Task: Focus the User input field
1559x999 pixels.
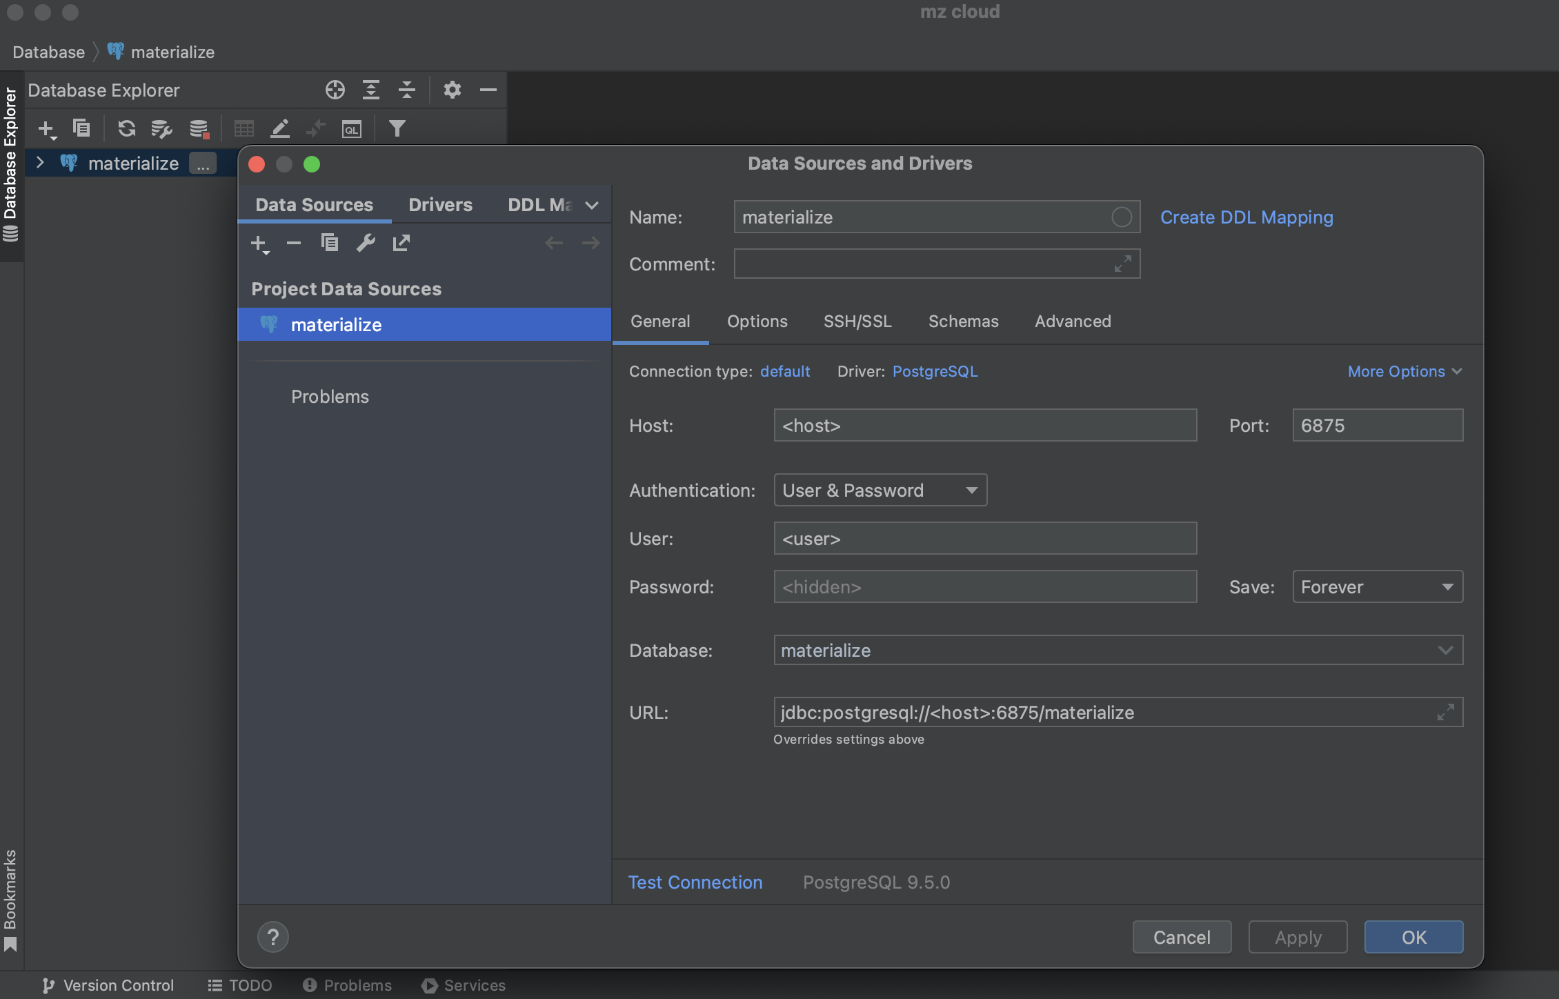Action: [985, 539]
